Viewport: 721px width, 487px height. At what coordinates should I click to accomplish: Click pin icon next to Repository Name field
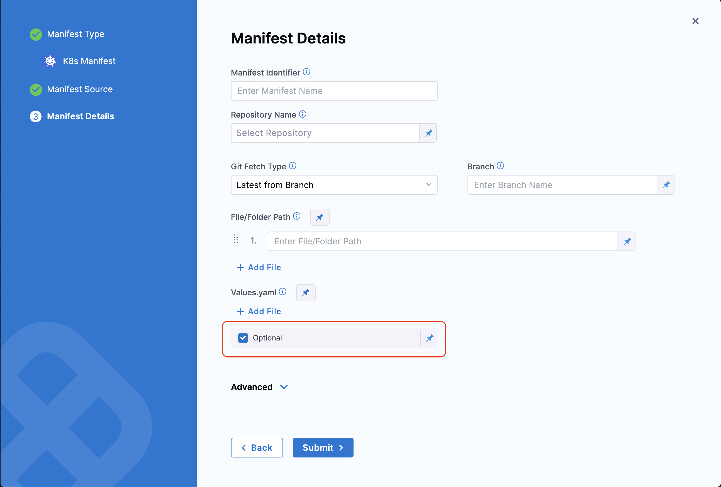pyautogui.click(x=428, y=133)
